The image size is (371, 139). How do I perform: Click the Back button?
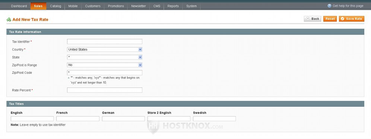[x=312, y=19]
